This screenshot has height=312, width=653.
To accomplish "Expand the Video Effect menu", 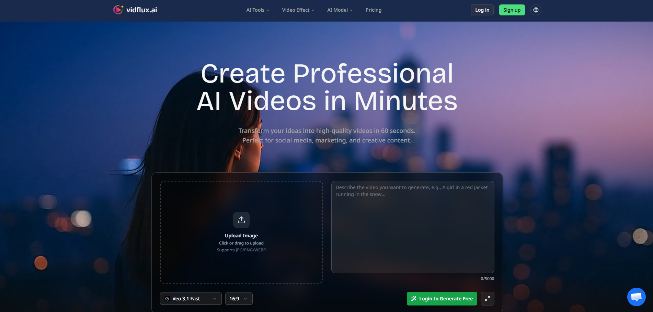I will pos(297,10).
